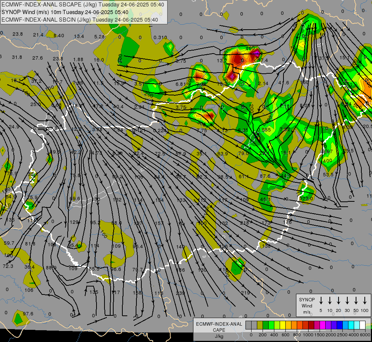The width and height of the screenshot is (372, 342).
Task: Click the 50 m/s wind arrow in legend
Action: pyautogui.click(x=356, y=301)
